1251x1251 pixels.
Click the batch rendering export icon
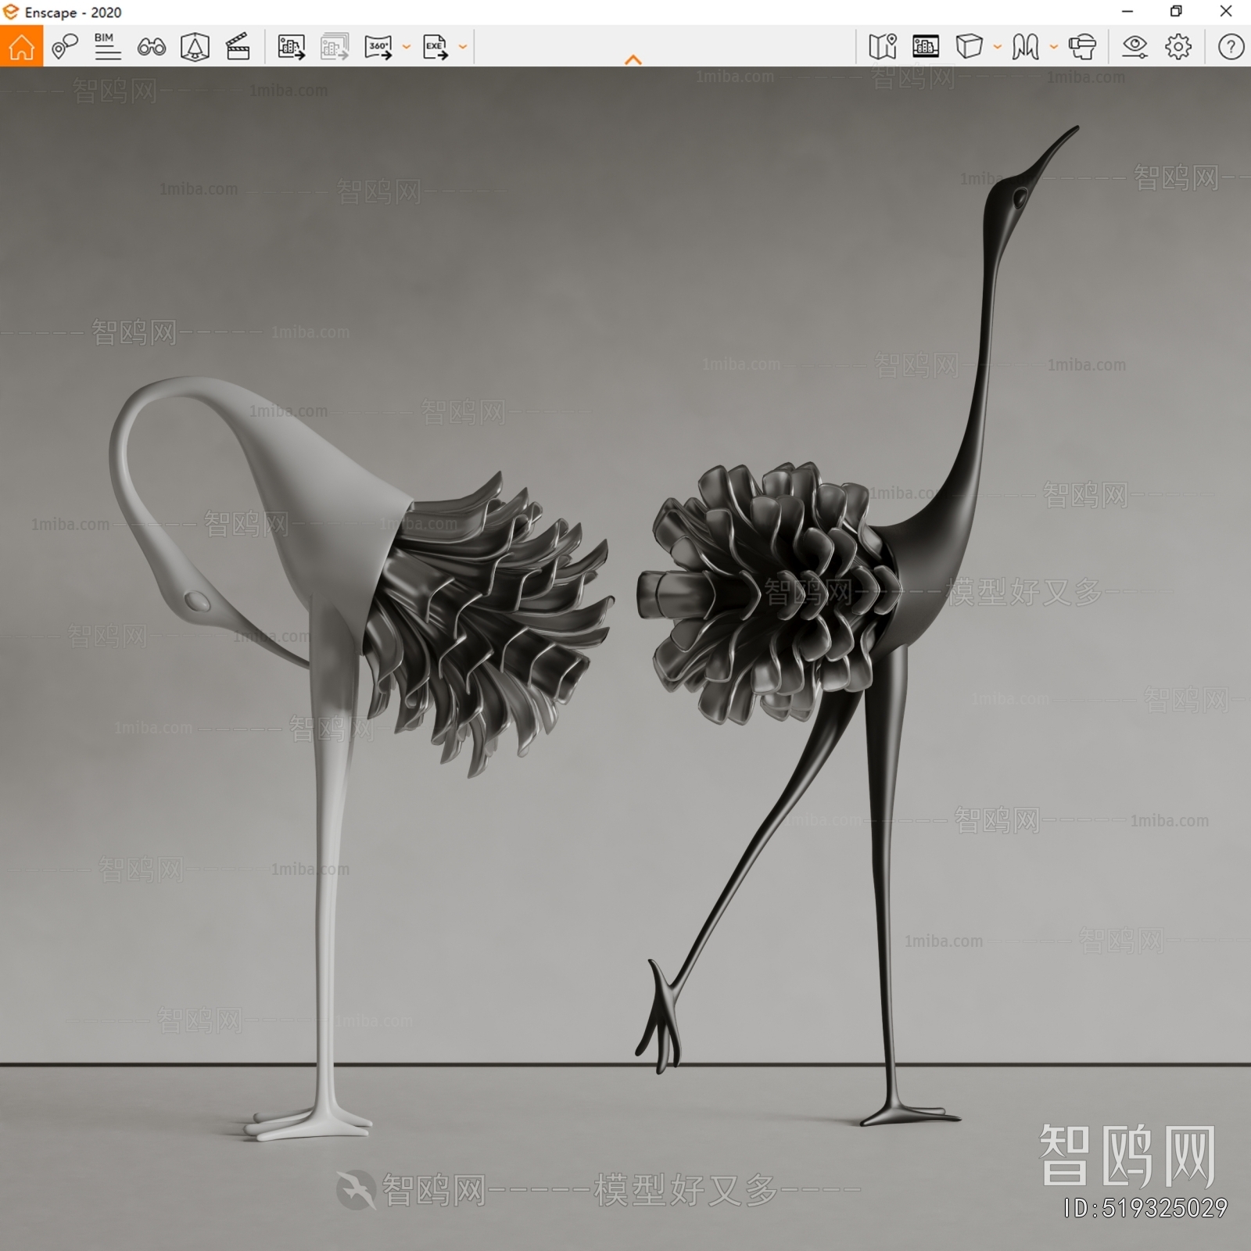click(x=335, y=47)
